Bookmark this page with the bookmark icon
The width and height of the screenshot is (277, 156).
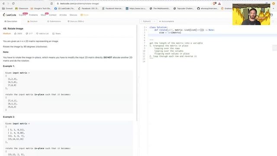52,3
